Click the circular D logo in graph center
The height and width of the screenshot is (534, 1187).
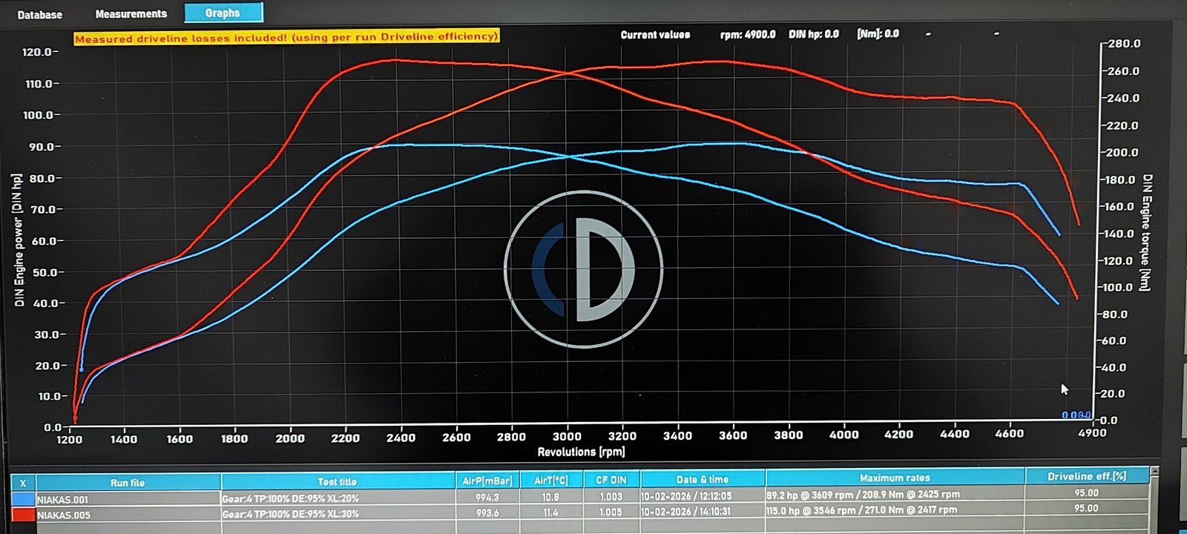pos(583,269)
